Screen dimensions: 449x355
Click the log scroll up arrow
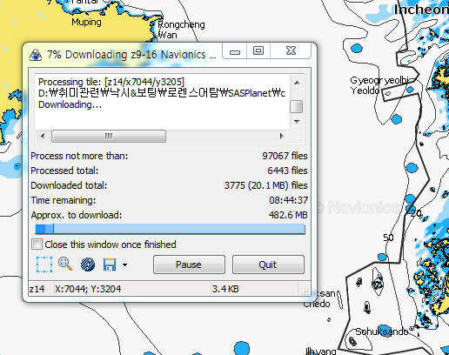(297, 83)
